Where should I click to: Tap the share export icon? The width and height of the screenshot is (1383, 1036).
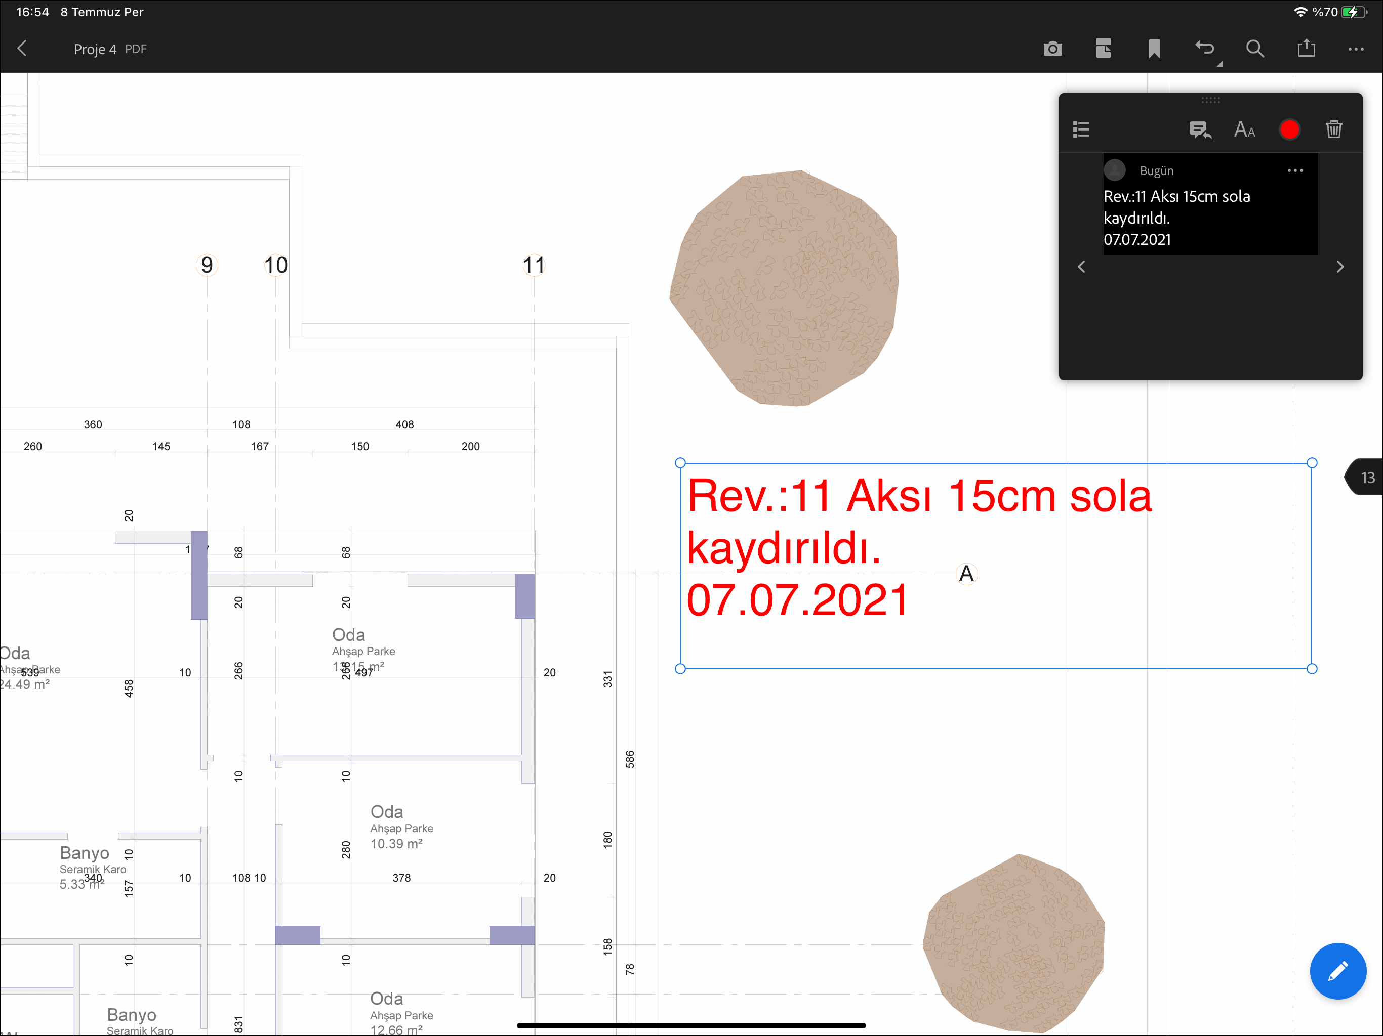point(1306,49)
